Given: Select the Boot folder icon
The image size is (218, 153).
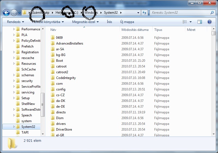Looking at the screenshot, I should 53,60.
